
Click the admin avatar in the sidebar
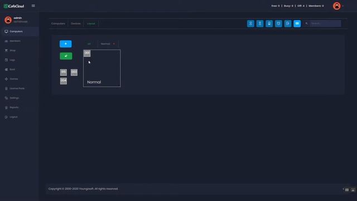coord(8,20)
